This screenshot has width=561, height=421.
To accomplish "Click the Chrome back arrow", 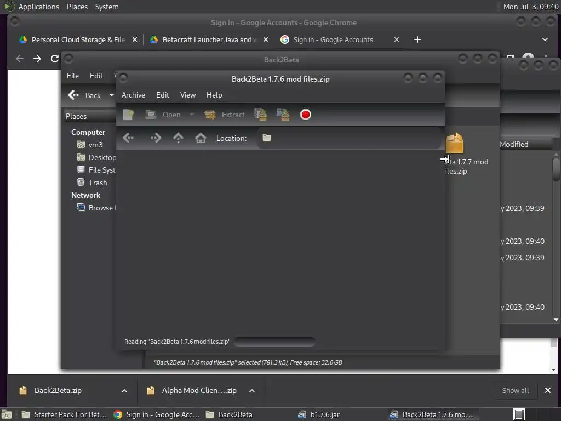I will [20, 59].
